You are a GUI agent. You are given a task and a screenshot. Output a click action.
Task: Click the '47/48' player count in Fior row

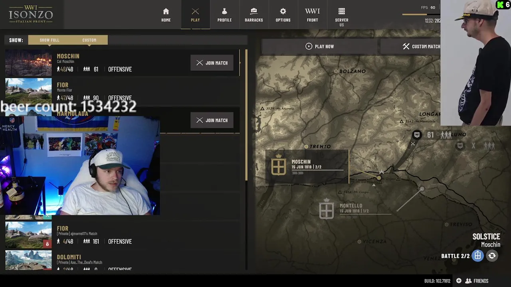(x=65, y=98)
